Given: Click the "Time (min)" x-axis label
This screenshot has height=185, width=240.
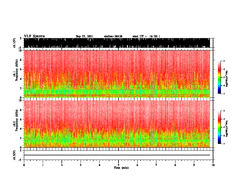Looking at the screenshot, I should (121, 168).
